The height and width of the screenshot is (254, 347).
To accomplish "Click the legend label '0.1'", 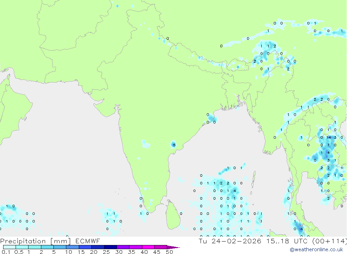I will (x=6, y=252).
